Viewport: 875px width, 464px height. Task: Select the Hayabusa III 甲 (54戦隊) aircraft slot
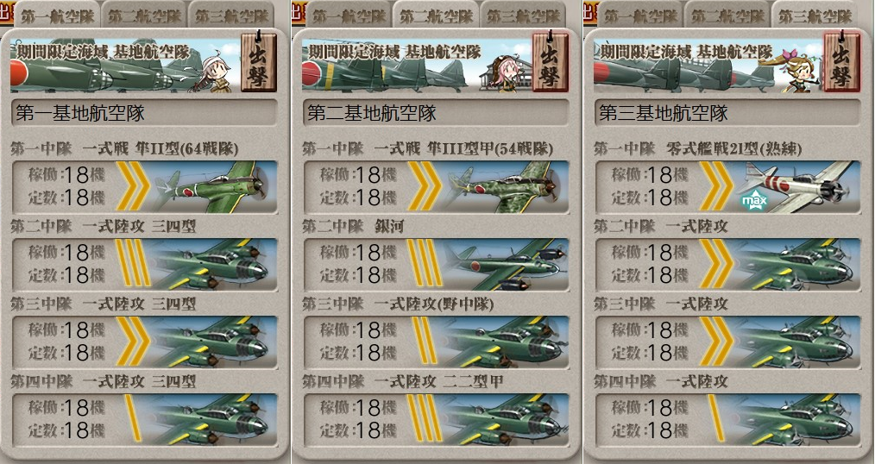tap(437, 186)
